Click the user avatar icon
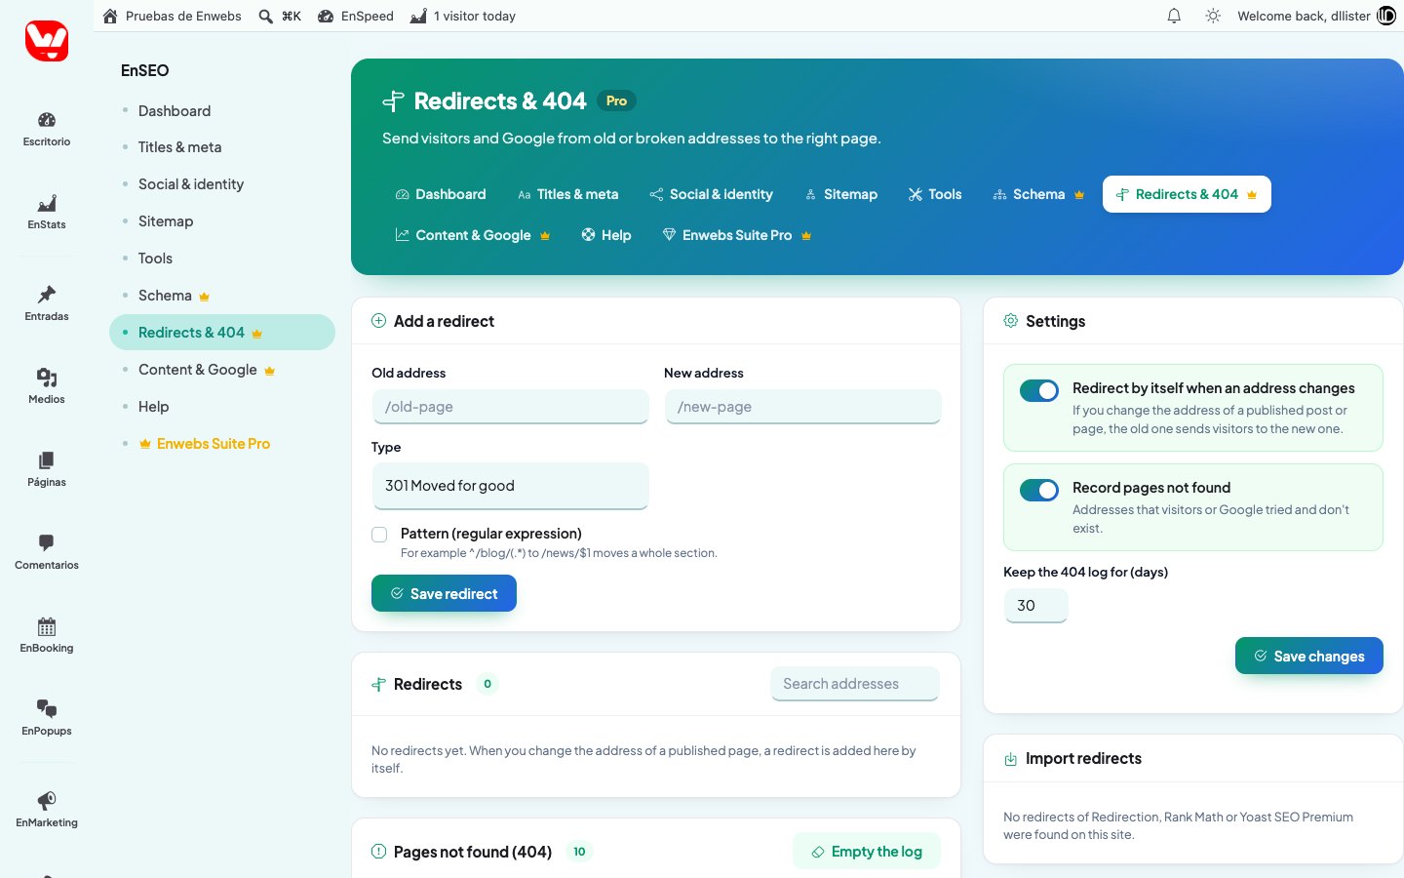1404x878 pixels. tap(1386, 16)
